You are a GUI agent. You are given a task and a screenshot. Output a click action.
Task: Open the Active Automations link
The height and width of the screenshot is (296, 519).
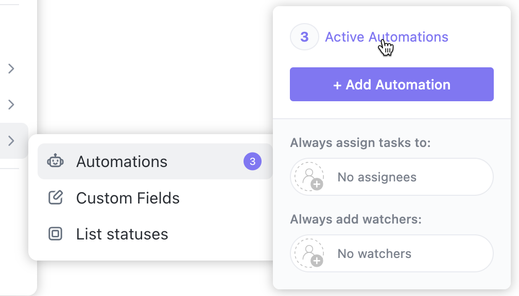pyautogui.click(x=386, y=36)
